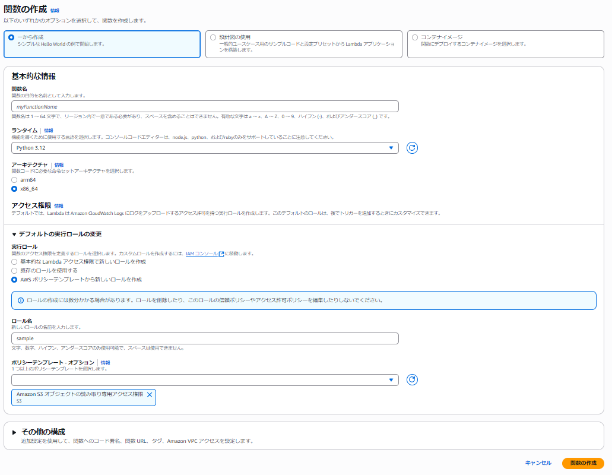Click the IAM コンソール external link icon
This screenshot has height=475, width=612.
tap(221, 254)
